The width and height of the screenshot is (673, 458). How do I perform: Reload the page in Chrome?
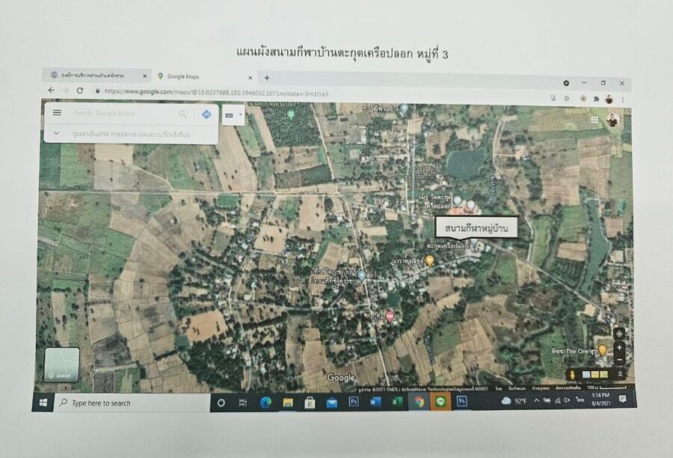(x=80, y=91)
